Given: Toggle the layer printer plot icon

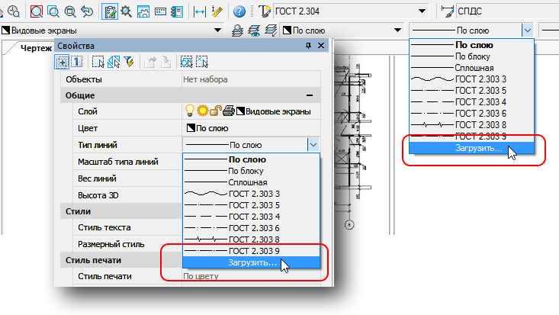Looking at the screenshot, I should coord(229,111).
